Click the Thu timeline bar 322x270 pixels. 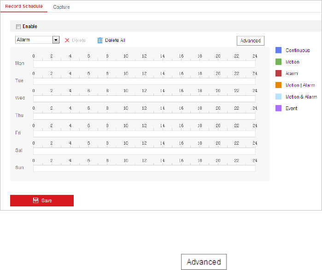coord(144,116)
